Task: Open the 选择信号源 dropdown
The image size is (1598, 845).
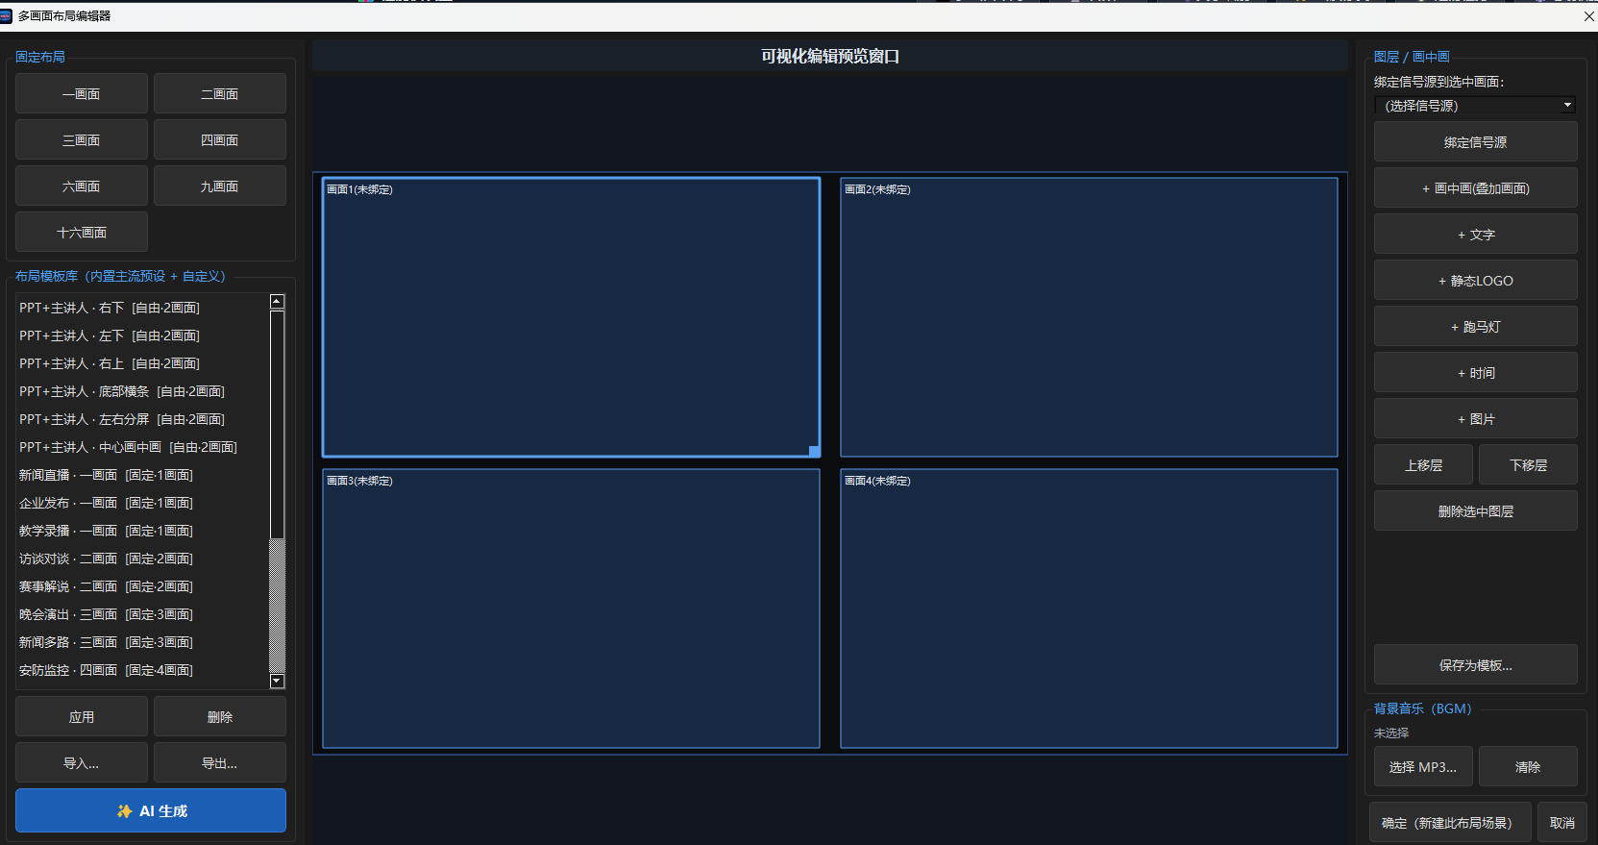Action: coord(1475,106)
